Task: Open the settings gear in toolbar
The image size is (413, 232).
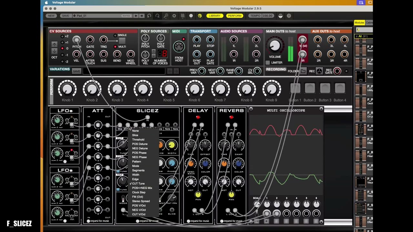Action: (174, 16)
